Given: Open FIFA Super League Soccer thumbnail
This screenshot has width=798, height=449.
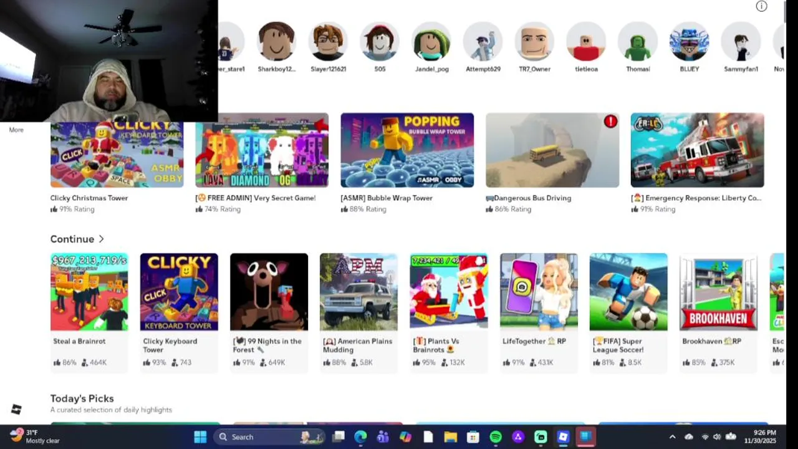Looking at the screenshot, I should pos(628,292).
